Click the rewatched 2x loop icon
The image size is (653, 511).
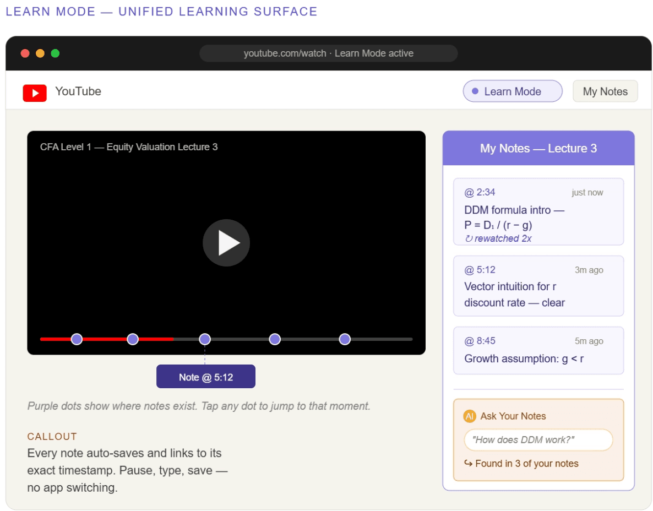point(469,238)
